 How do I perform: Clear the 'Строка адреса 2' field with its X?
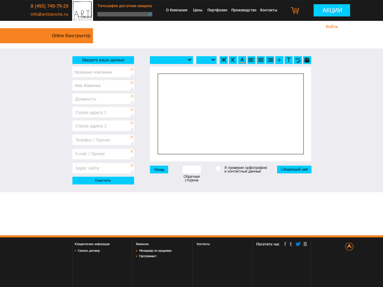pos(132,123)
